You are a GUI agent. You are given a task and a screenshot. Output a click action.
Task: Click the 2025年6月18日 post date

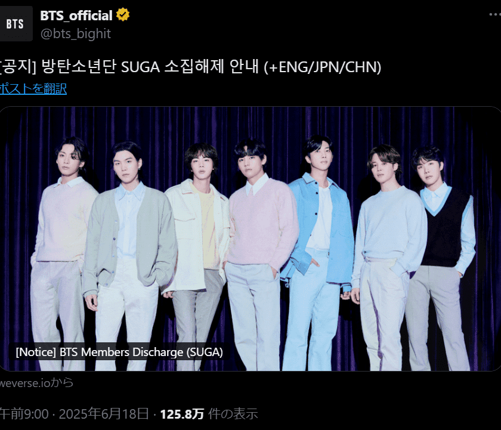coord(104,414)
